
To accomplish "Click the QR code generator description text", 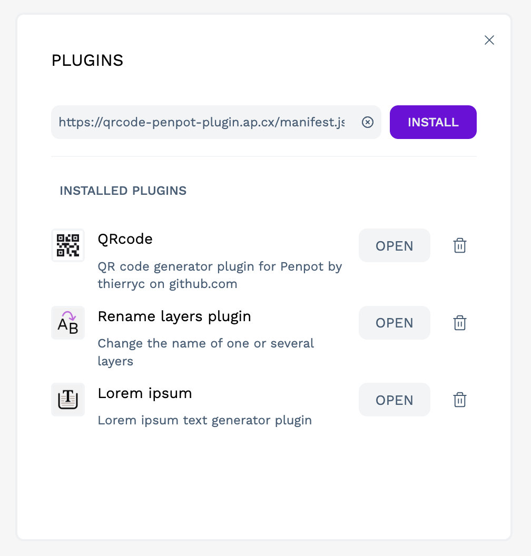I will pyautogui.click(x=220, y=275).
